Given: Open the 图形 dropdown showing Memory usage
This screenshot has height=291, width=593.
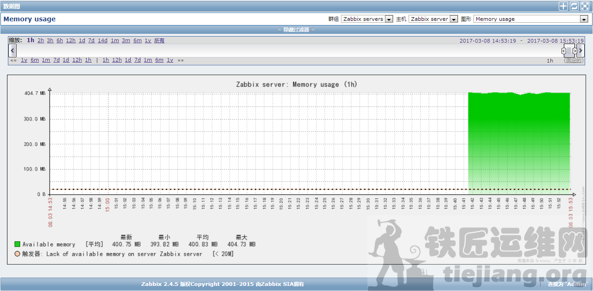Looking at the screenshot, I should [531, 19].
